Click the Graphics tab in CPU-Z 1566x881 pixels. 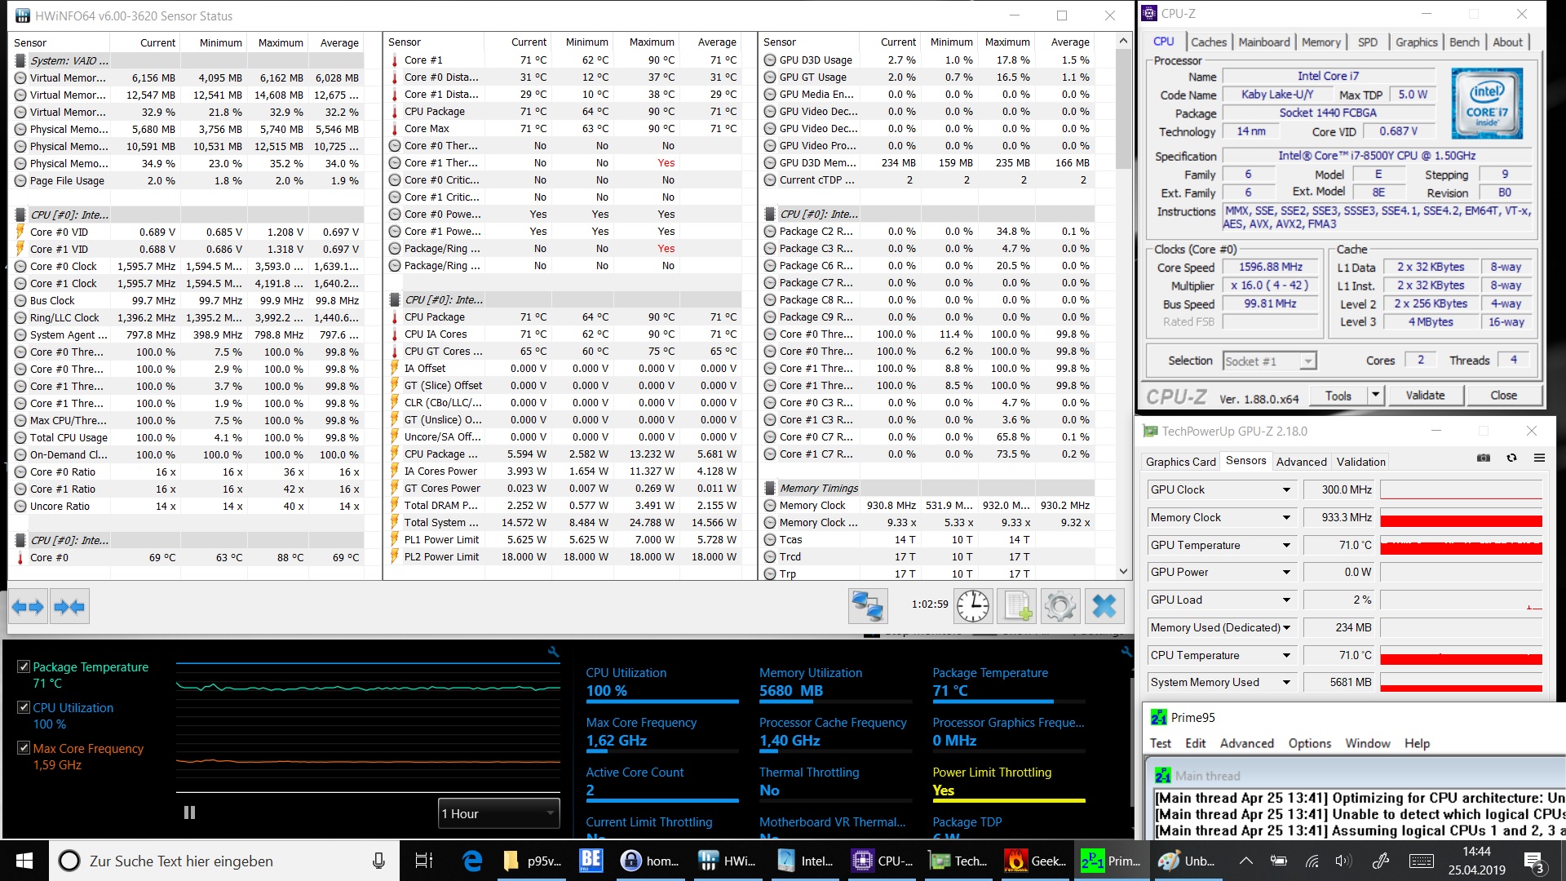point(1416,42)
